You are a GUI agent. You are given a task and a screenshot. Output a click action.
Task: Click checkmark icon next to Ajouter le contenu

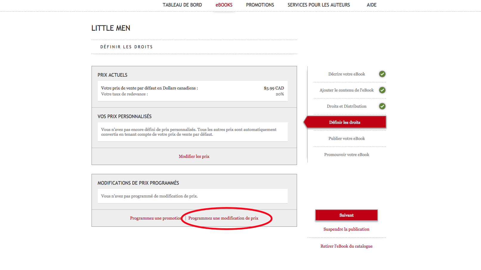pos(382,90)
